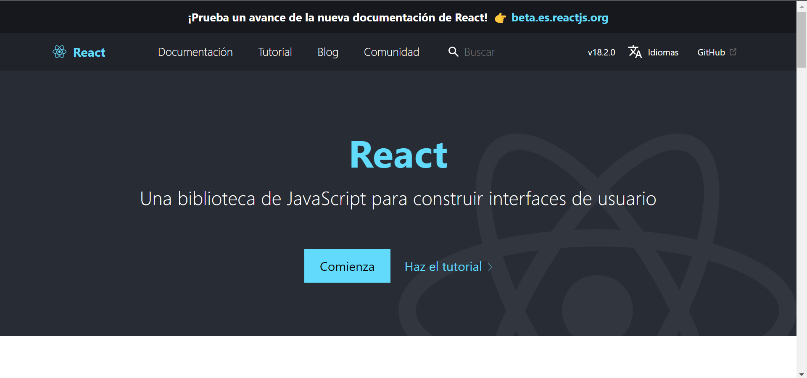Click the pointing hand emoji in banner
807x378 pixels.
click(500, 18)
